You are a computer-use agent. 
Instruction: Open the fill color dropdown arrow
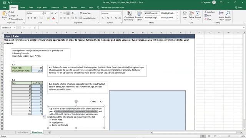pos(51,18)
